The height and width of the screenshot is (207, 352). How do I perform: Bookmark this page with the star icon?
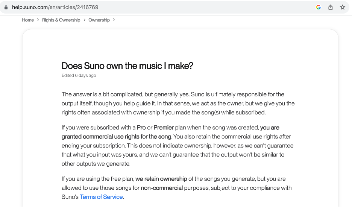(x=343, y=7)
